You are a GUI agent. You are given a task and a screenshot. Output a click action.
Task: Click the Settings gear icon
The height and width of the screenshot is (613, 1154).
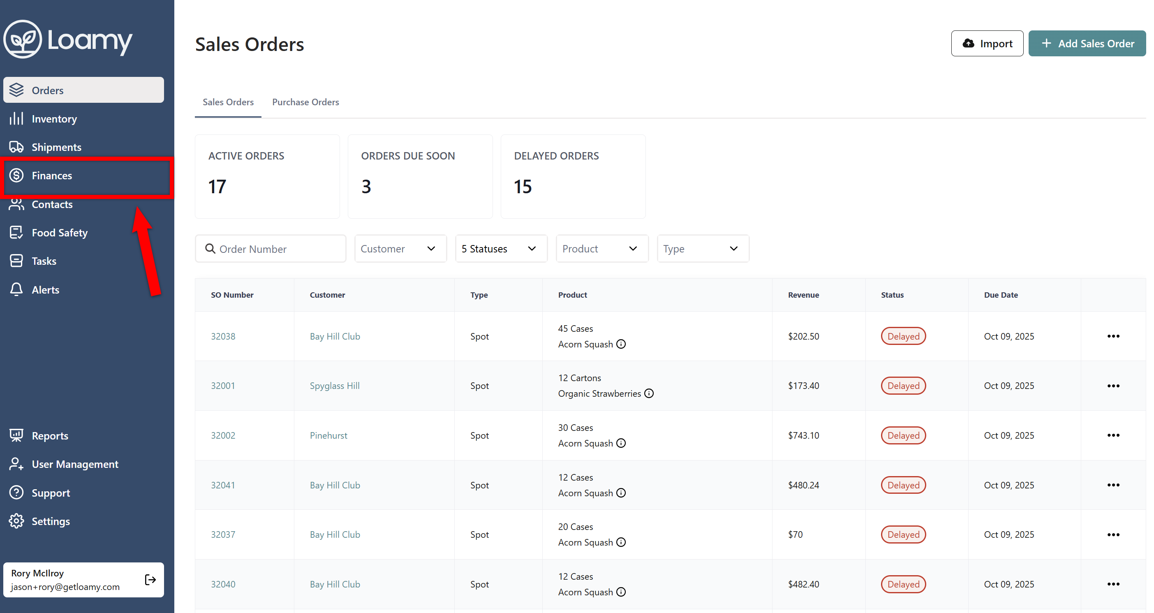tap(16, 521)
